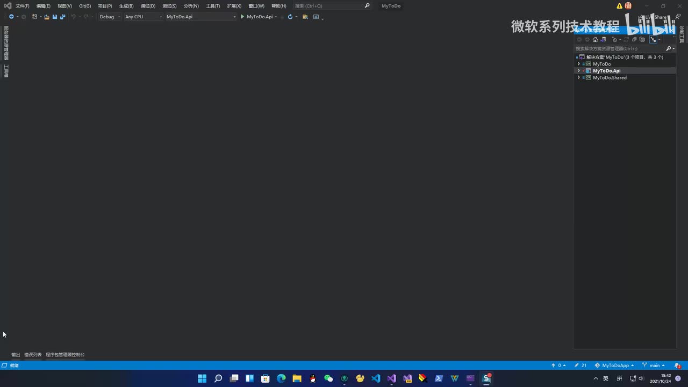The height and width of the screenshot is (387, 688).
Task: Click the Find in Files toolbar icon
Action: pos(305,17)
